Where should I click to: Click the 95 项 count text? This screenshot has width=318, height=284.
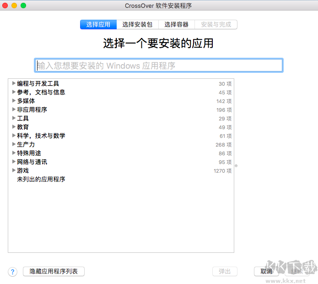pos(225,162)
